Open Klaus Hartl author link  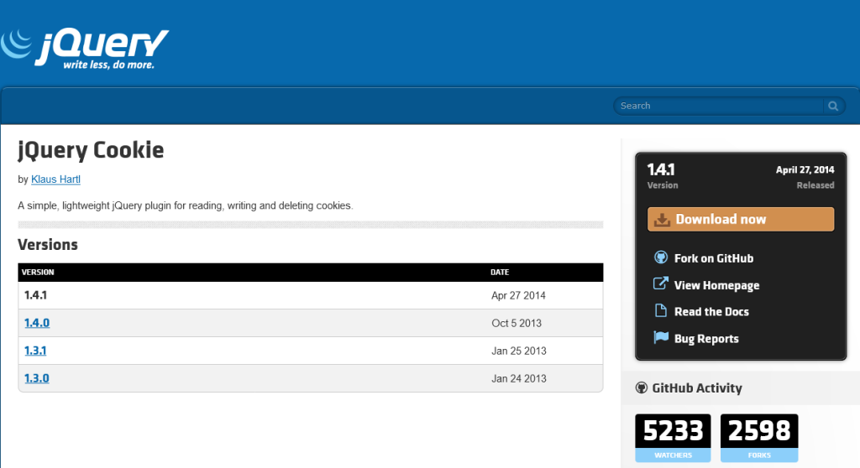[x=55, y=179]
